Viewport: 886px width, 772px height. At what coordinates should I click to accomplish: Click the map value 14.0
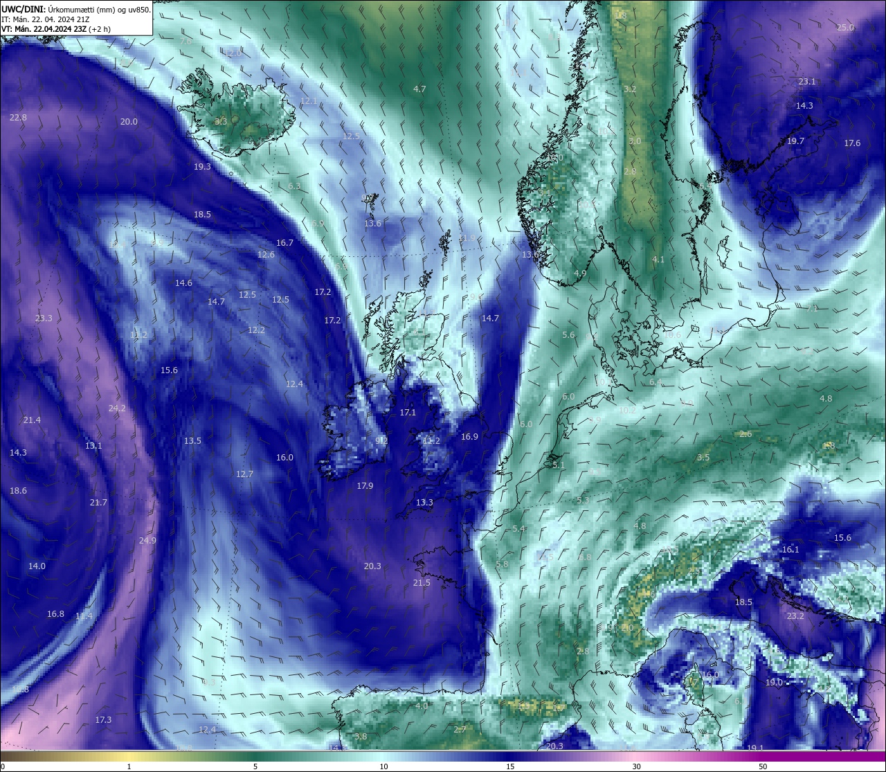coord(37,566)
